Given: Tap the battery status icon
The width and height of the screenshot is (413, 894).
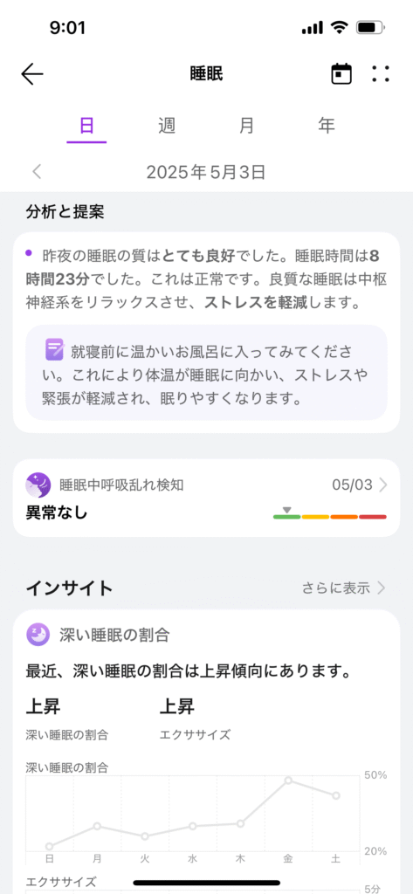Looking at the screenshot, I should [371, 27].
